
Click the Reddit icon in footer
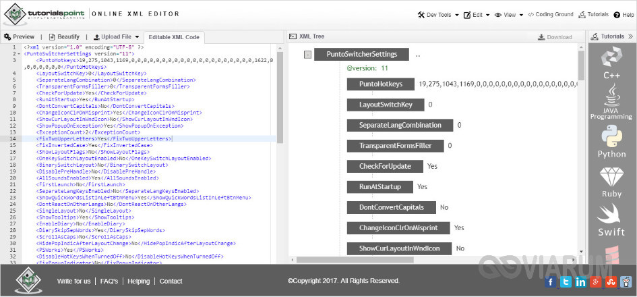(626, 281)
